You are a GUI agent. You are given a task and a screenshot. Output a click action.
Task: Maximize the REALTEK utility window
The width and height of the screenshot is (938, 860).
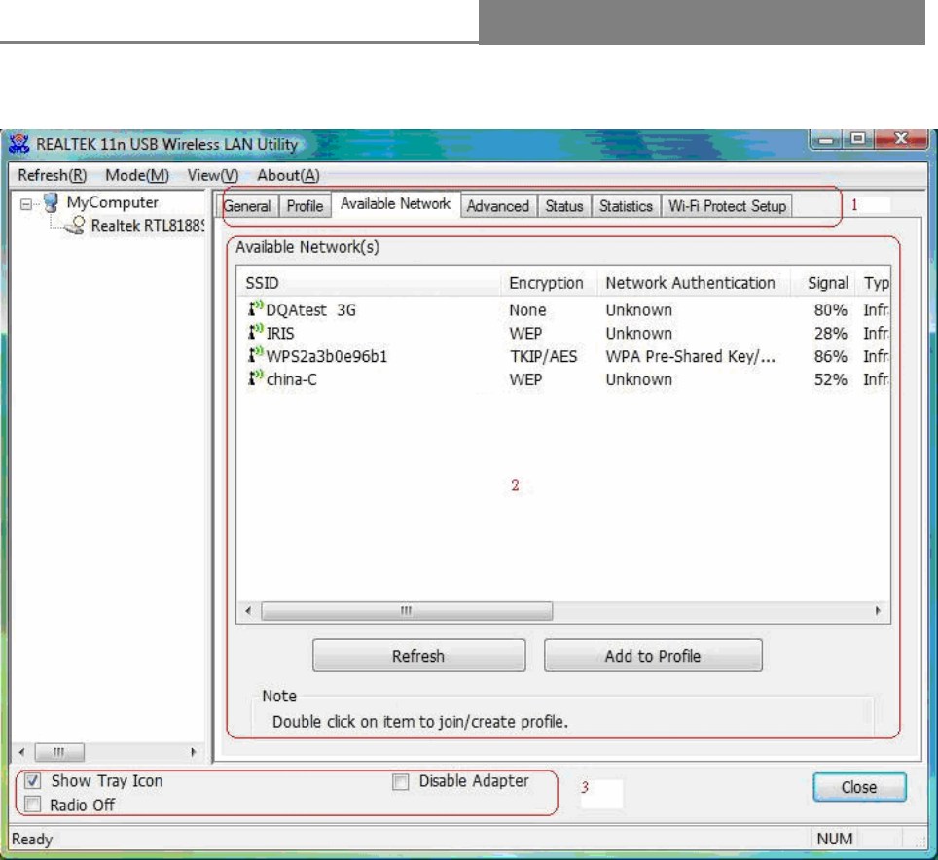click(858, 139)
